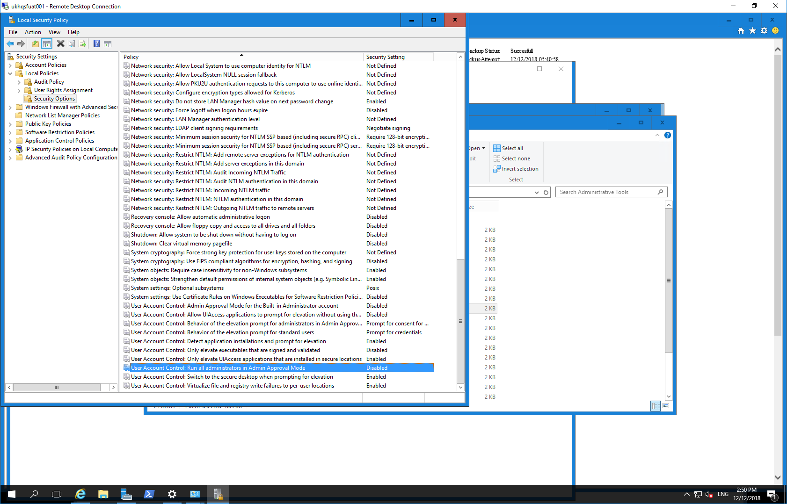Click Invert selection in Explorer ribbon
This screenshot has height=504, width=787.
(x=516, y=169)
